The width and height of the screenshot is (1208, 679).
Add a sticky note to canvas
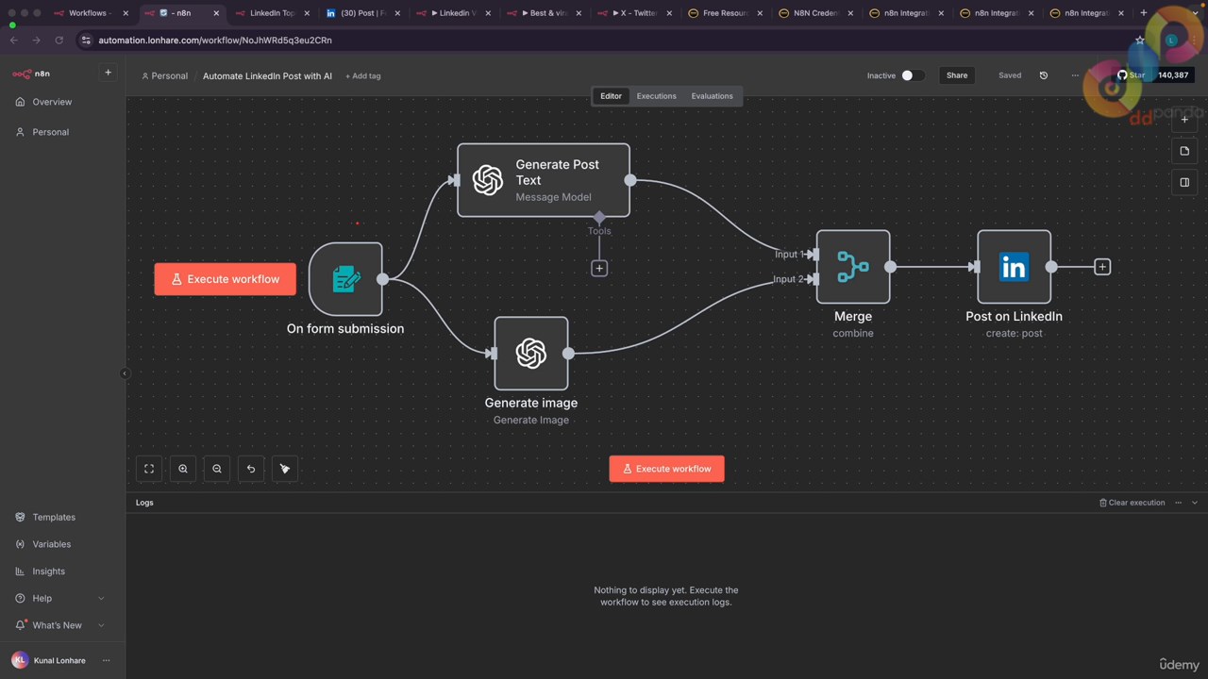[1184, 151]
